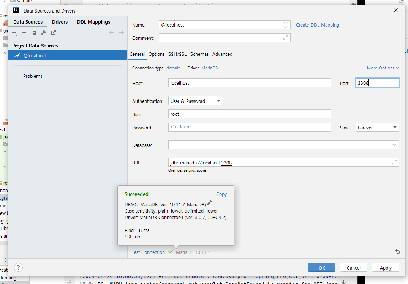Change connection type via default link

(173, 68)
